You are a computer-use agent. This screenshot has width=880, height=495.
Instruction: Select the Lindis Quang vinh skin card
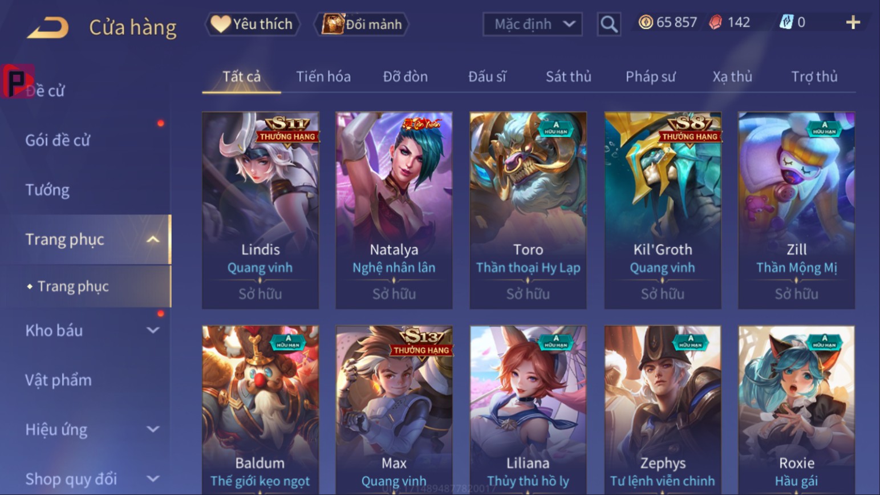click(x=260, y=210)
